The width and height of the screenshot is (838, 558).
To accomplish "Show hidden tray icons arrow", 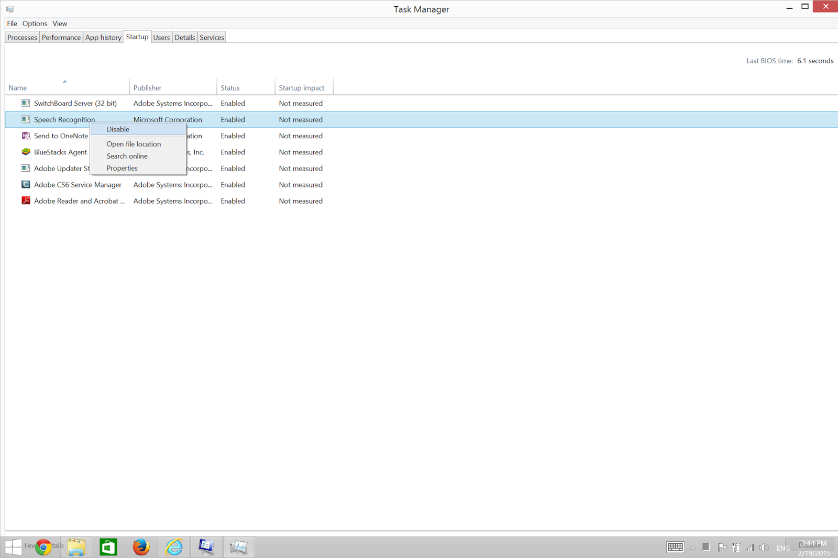I will click(692, 548).
